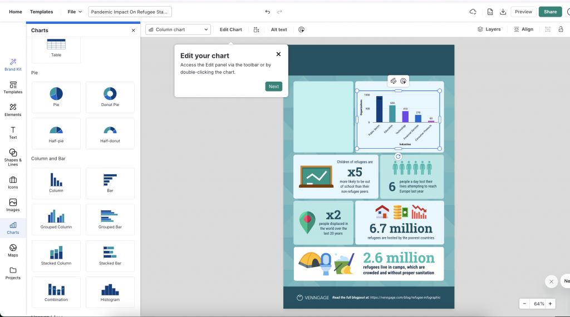Image resolution: width=570 pixels, height=317 pixels.
Task: Download the design
Action: 503,12
